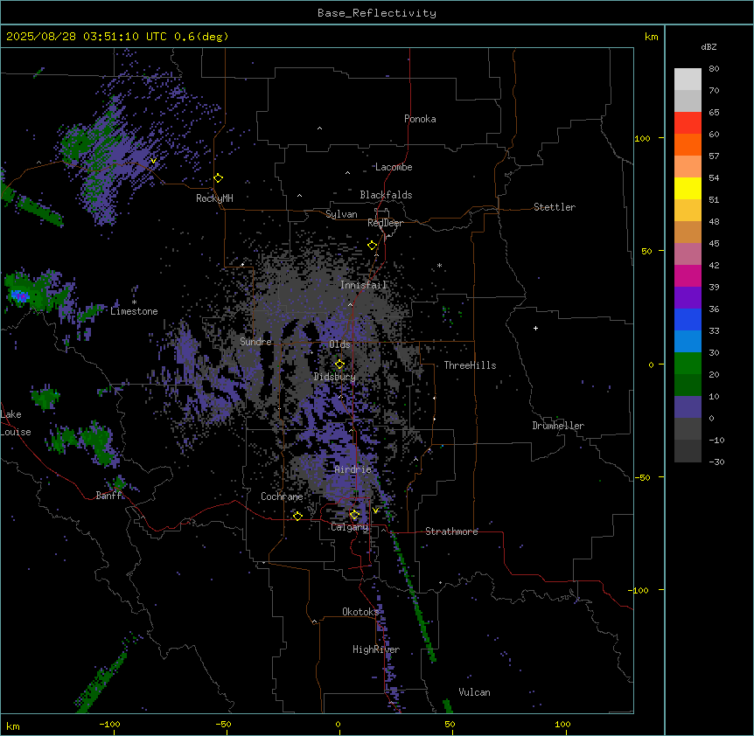Click the Calgary city label
754x736 pixels.
(x=349, y=527)
